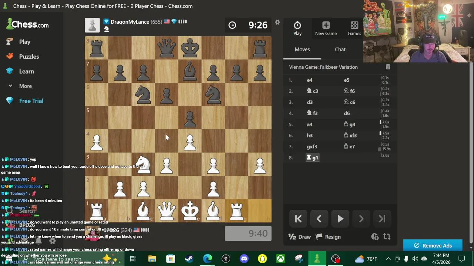Select move d6 in move list
The image size is (474, 266).
click(347, 113)
